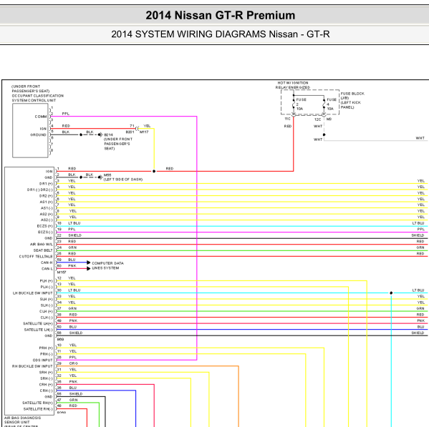Click the 'ODS INPUT' pin label

point(43,360)
